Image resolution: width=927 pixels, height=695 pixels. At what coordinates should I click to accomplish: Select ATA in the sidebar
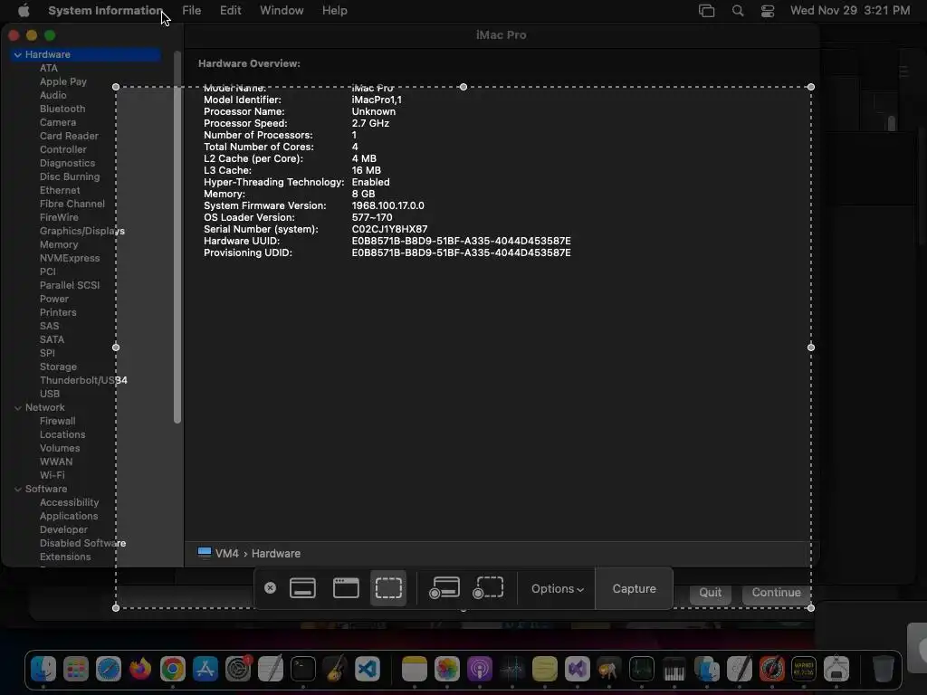coord(49,68)
